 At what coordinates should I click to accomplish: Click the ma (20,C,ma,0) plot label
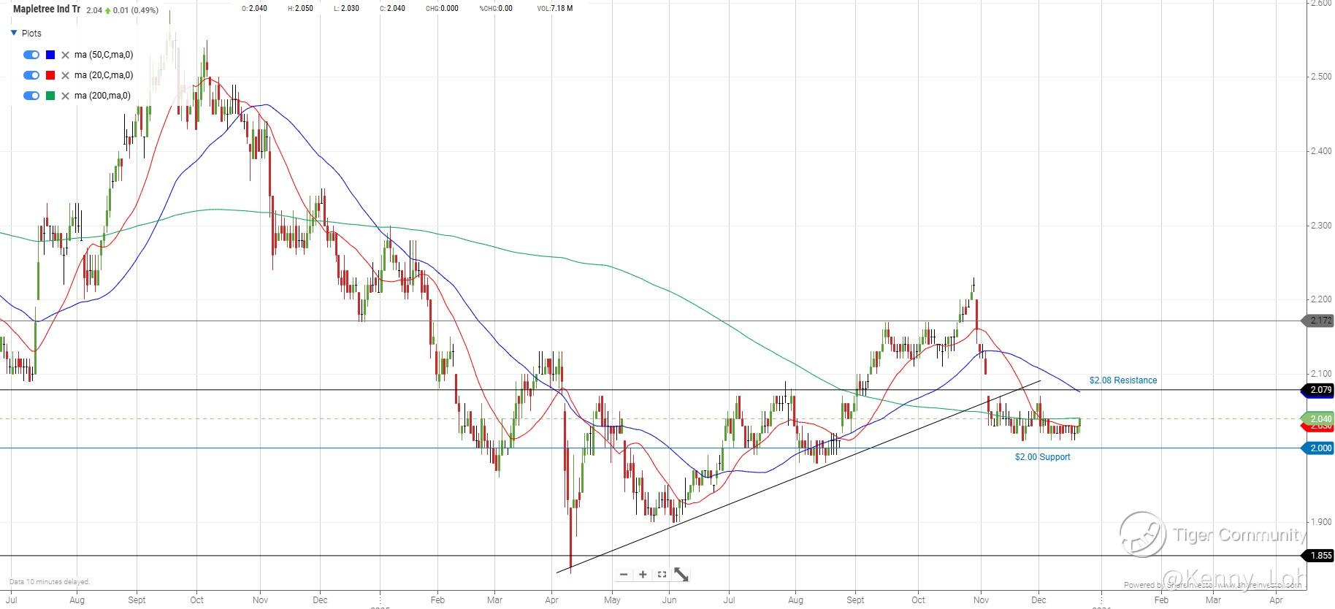(104, 75)
